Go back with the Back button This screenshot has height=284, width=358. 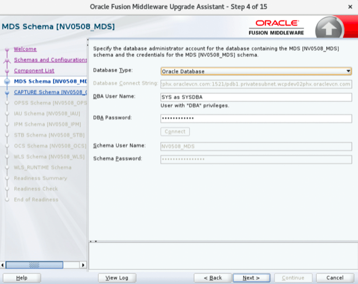click(213, 278)
